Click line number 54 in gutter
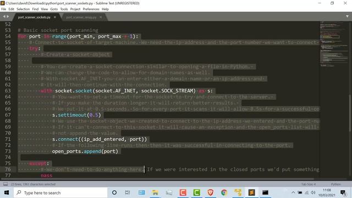Viewport: 352px width, 198px height. point(8,36)
